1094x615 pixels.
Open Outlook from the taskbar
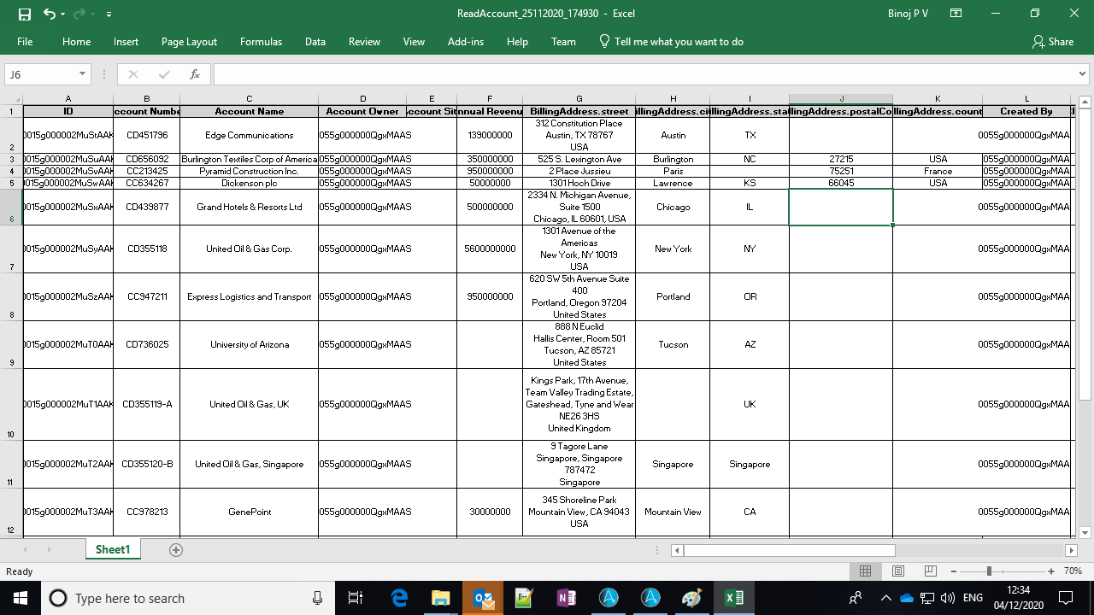pos(483,598)
